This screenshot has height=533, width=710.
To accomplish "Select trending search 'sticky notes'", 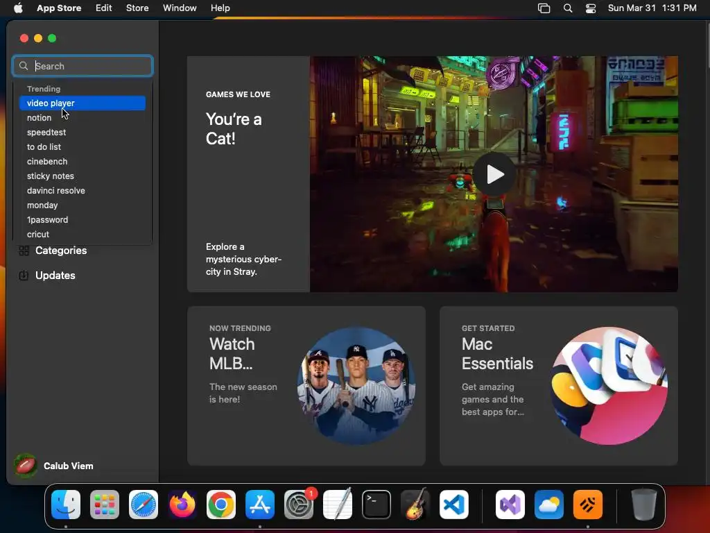I will [83, 176].
